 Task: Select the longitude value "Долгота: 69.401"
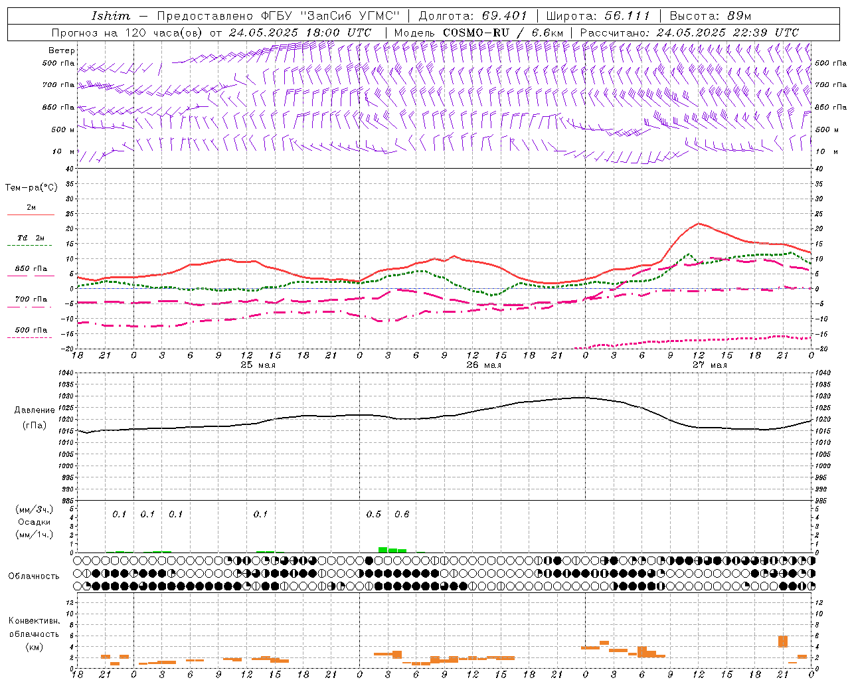(x=473, y=16)
